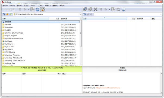Click the empty remote path field

(x=127, y=14)
